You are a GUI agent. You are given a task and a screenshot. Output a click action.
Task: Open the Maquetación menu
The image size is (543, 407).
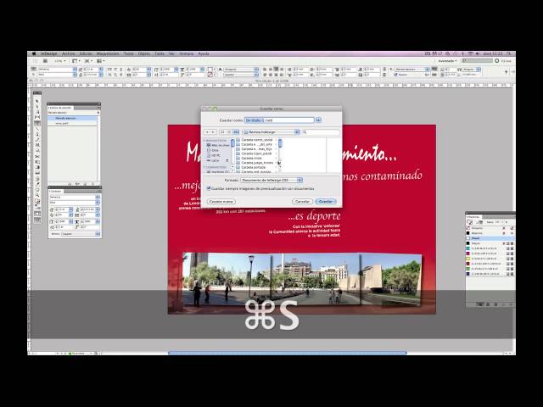click(x=108, y=53)
